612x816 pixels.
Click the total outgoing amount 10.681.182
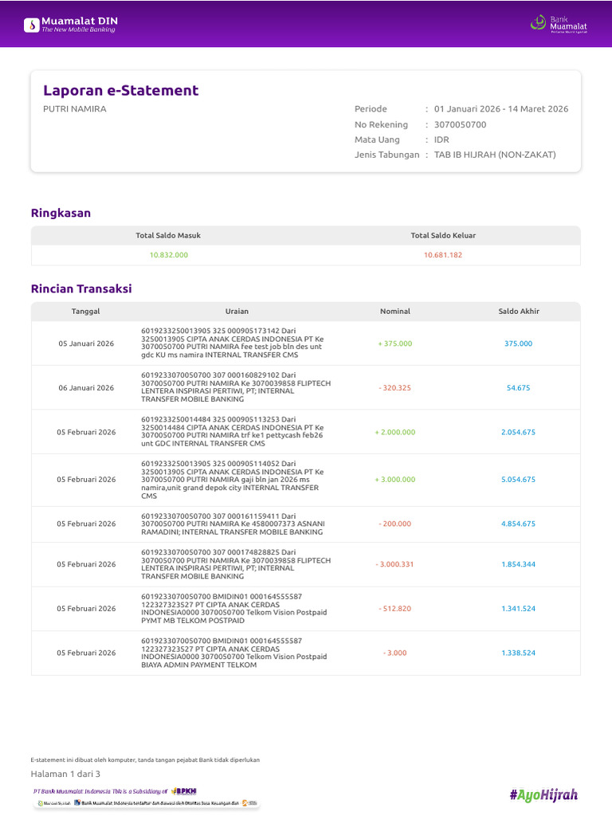click(443, 255)
